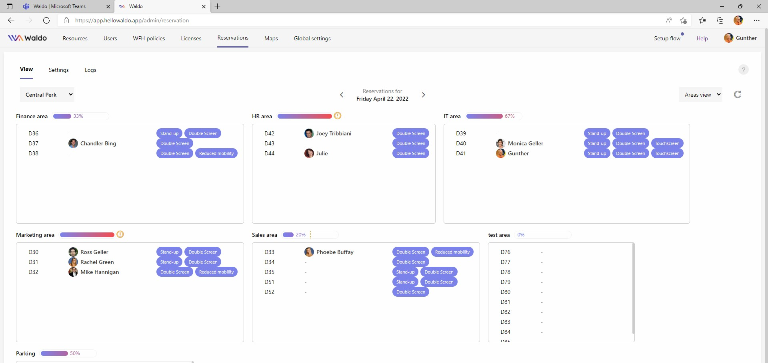This screenshot has height=363, width=768.
Task: Open the question mark help icon
Action: point(743,69)
